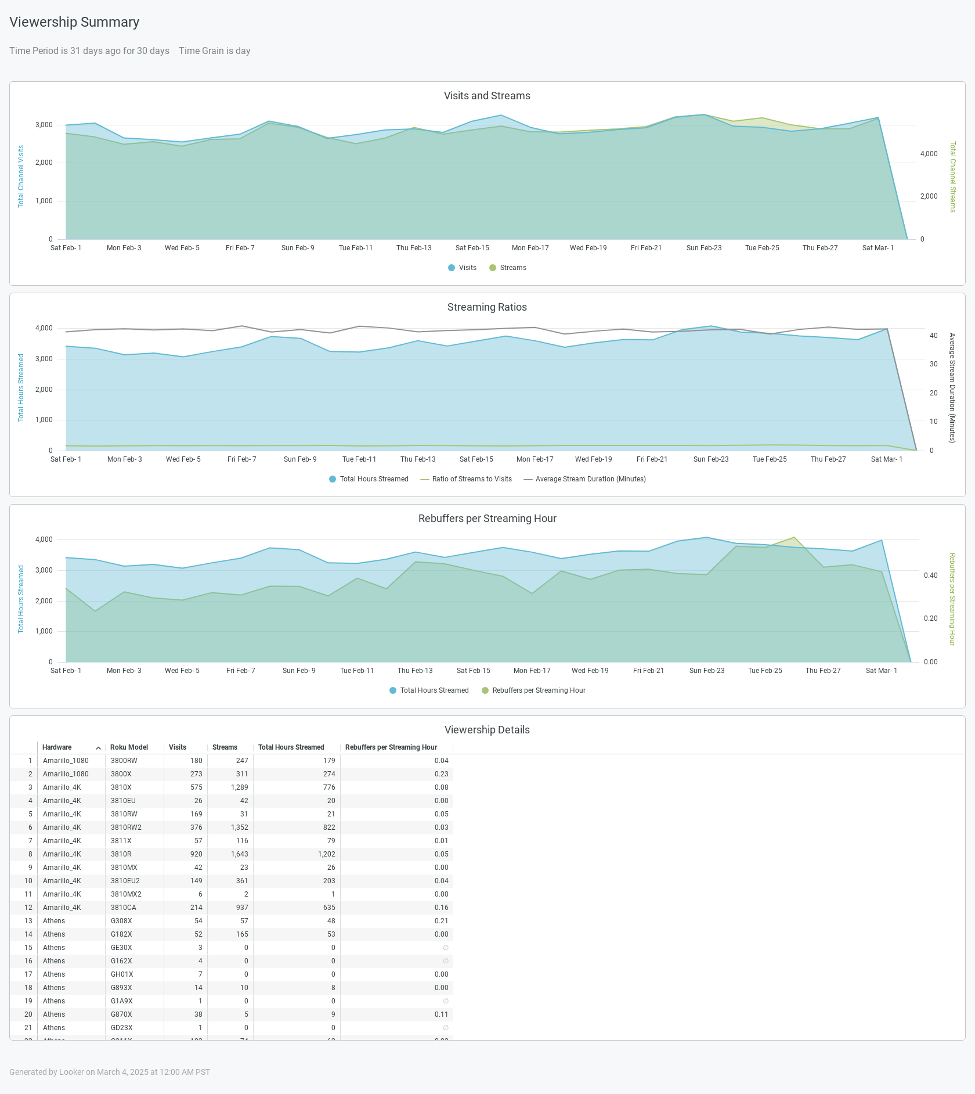
Task: Click the null rebuffers symbol in G1A9X row
Action: (445, 1001)
